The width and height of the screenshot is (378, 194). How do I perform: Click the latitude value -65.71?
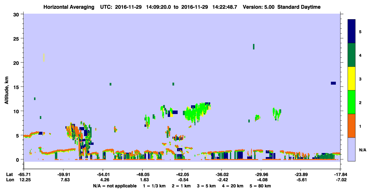[x=24, y=175]
